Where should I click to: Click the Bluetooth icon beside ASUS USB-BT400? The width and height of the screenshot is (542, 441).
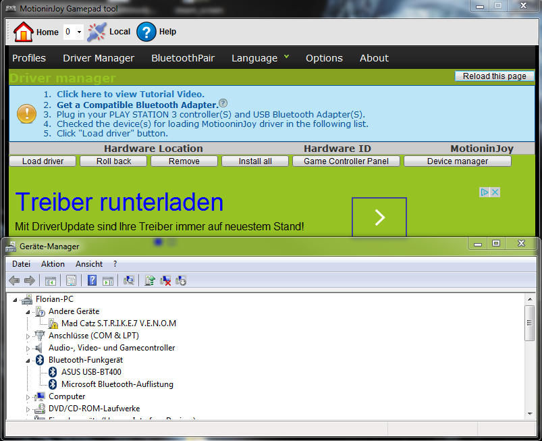pos(53,372)
